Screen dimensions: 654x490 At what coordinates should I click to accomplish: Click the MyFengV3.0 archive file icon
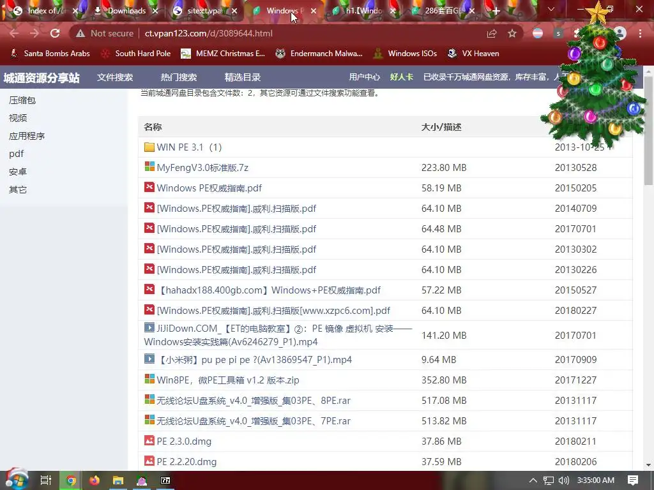pyautogui.click(x=149, y=167)
